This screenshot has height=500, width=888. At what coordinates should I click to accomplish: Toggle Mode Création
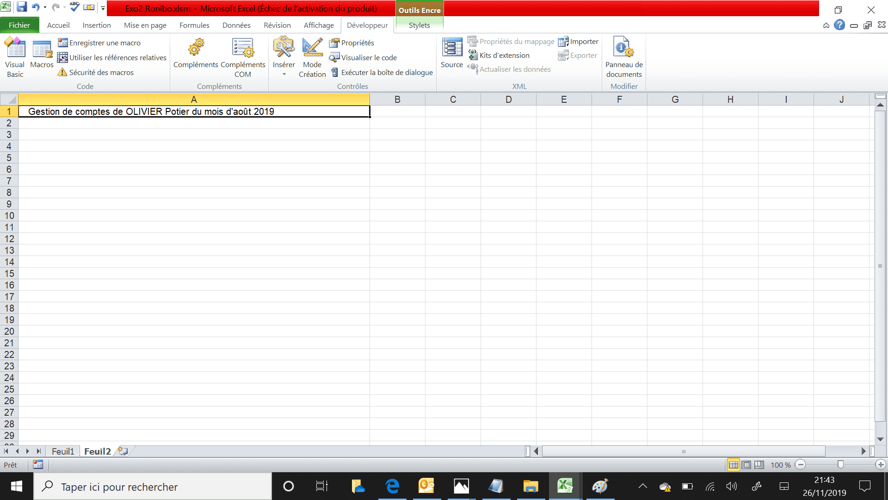pyautogui.click(x=312, y=56)
